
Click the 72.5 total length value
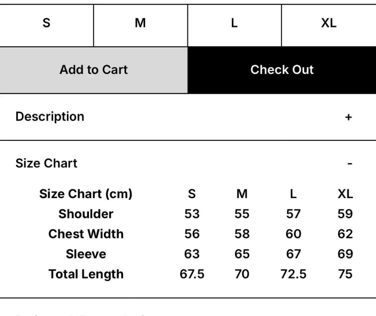(x=293, y=274)
